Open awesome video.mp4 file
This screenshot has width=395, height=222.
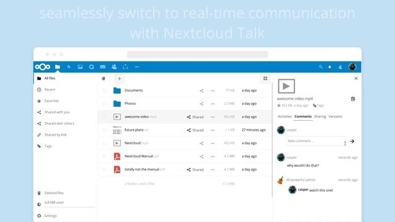click(140, 117)
